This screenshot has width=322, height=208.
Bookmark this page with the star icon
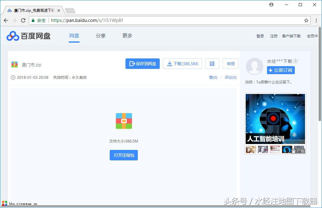coord(306,20)
